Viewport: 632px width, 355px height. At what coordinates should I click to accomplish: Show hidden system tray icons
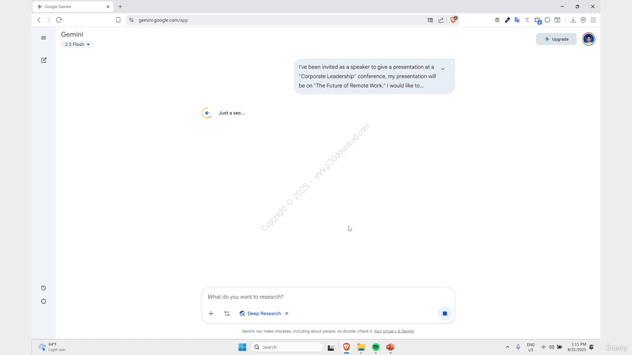(507, 347)
